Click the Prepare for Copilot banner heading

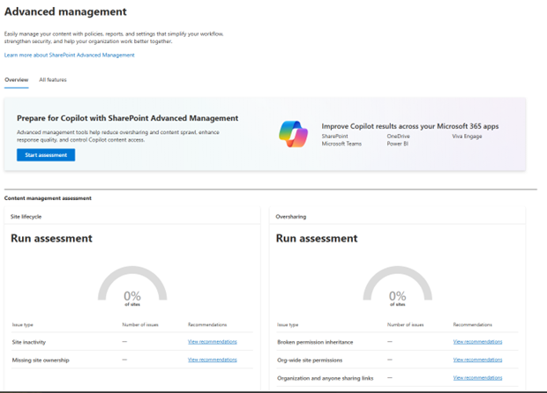click(x=127, y=118)
